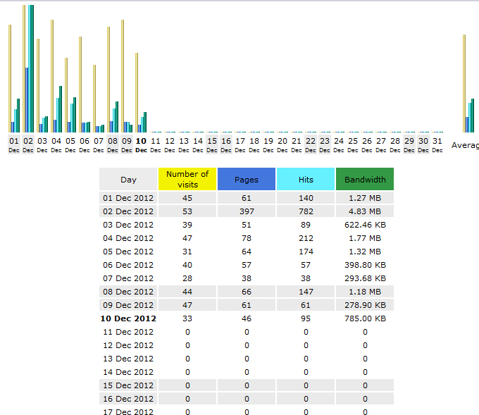Click visits value 33 for 10 Dec

(x=187, y=318)
